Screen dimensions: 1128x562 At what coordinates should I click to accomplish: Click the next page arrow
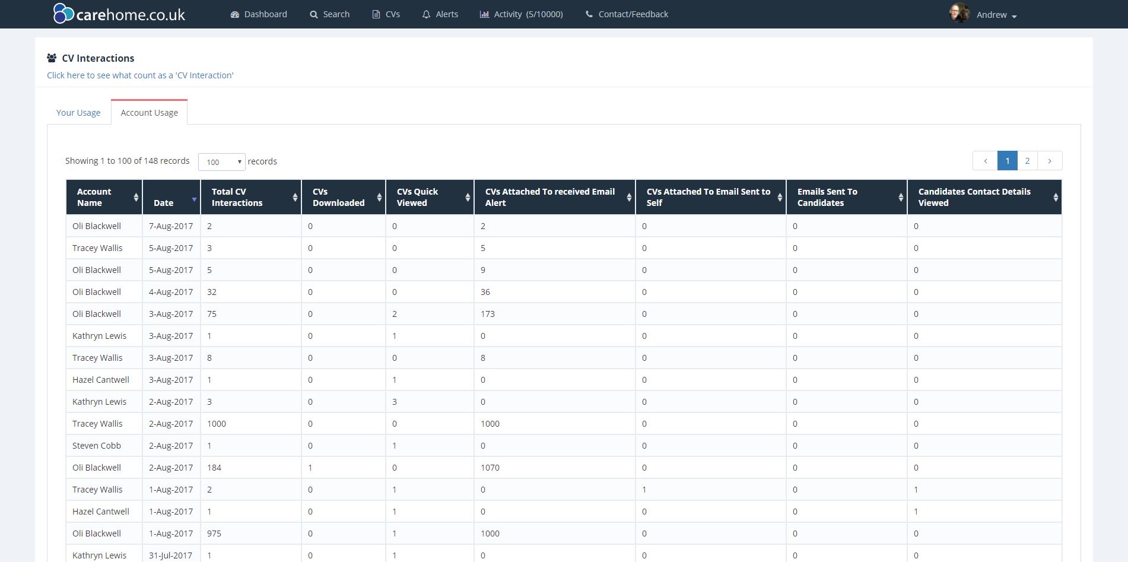(1050, 161)
